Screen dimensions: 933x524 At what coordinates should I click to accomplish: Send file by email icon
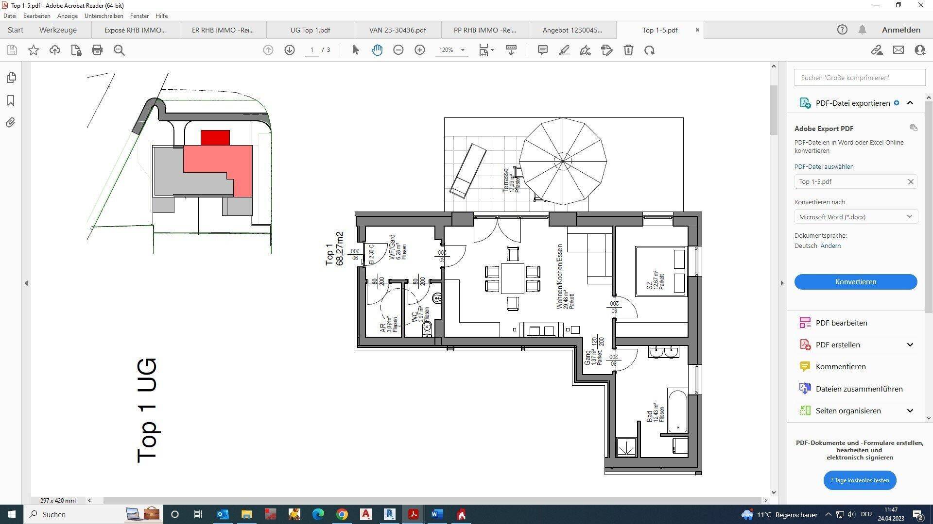tap(898, 50)
